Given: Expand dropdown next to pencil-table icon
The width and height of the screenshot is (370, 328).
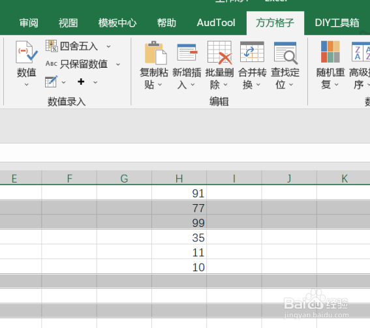Looking at the screenshot, I should [64, 82].
